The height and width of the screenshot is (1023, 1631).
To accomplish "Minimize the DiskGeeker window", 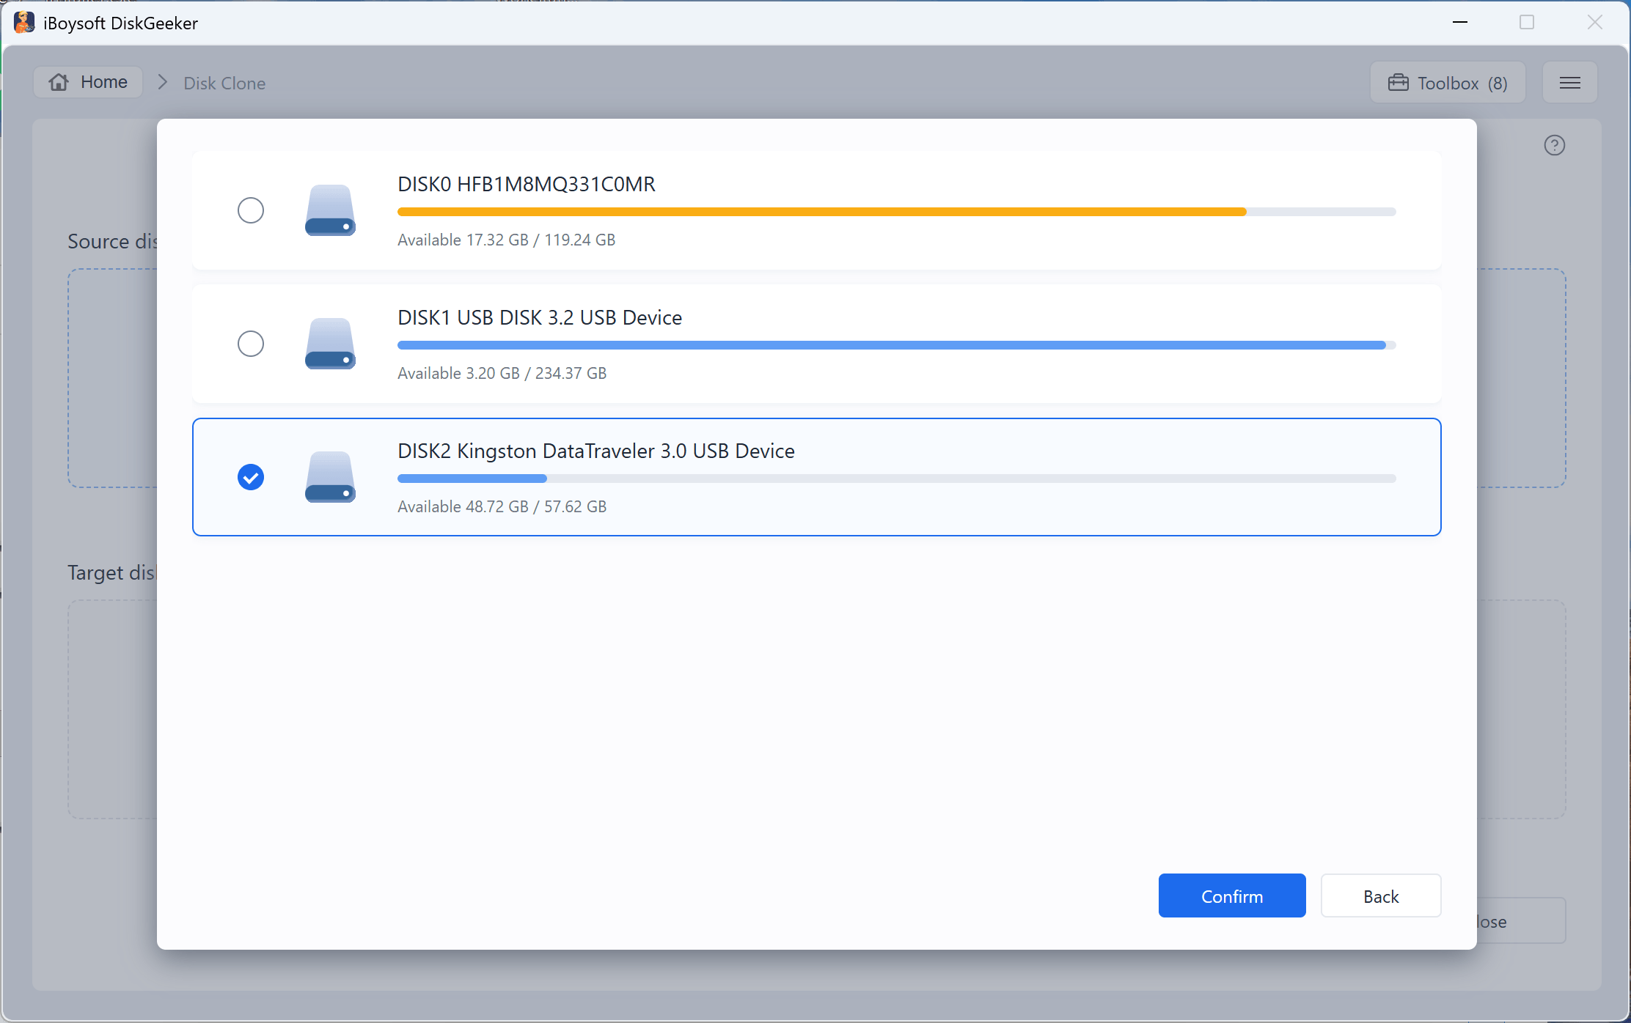I will click(1460, 23).
